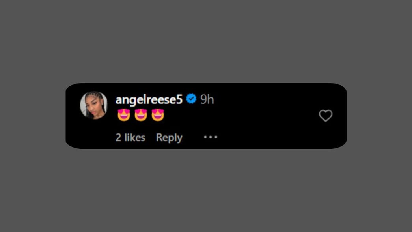Select the middle star-struck emoji
Screen dimensions: 412x232
coord(140,114)
